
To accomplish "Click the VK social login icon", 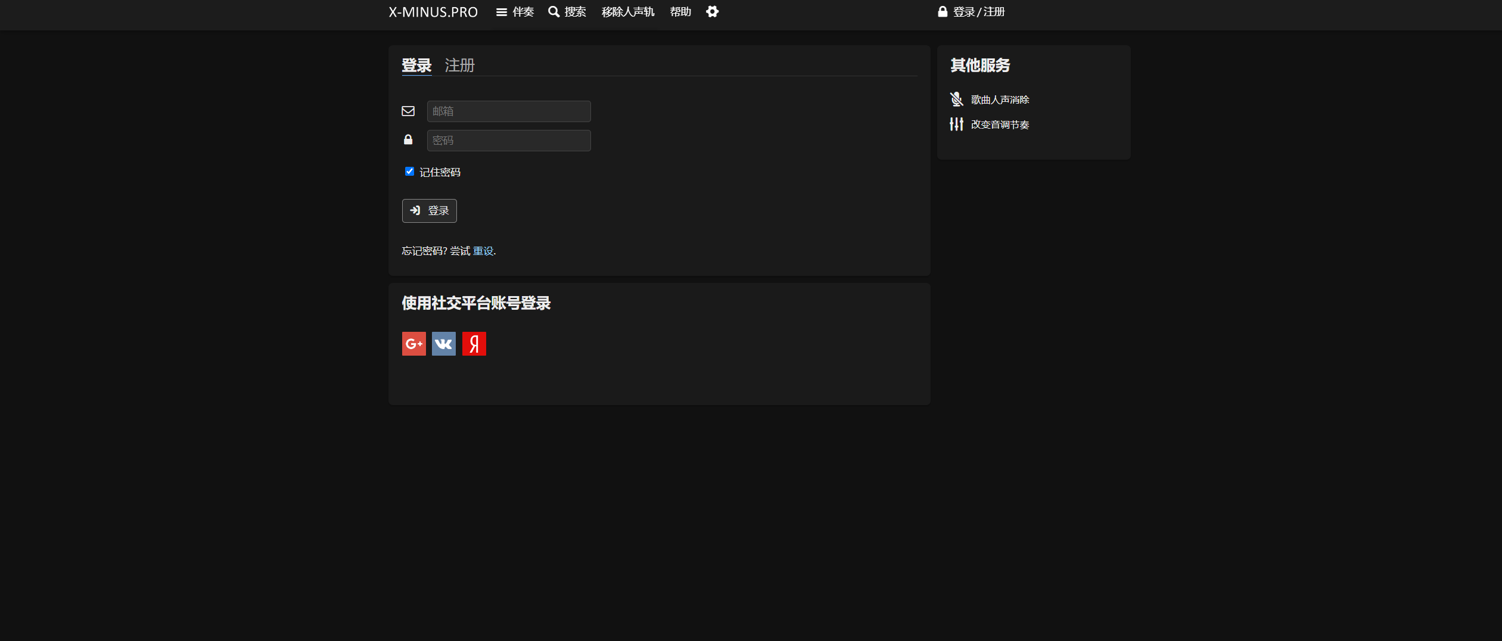I will [443, 344].
